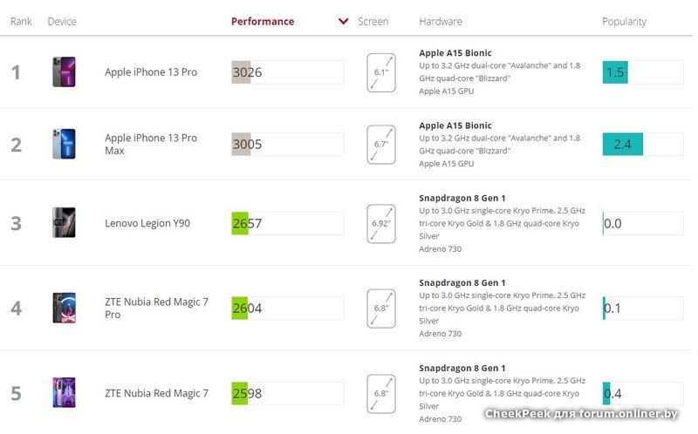Click the 2.4 popularity bar
This screenshot has height=434, width=698.
click(642, 144)
